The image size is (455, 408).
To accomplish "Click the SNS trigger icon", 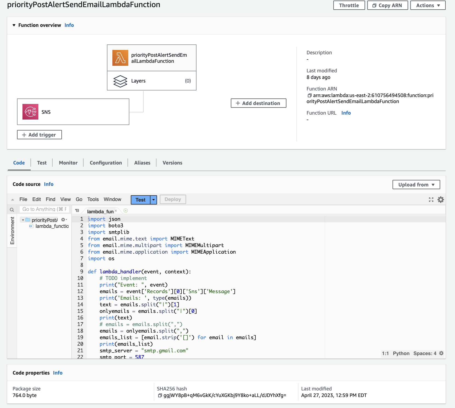I will click(x=30, y=112).
